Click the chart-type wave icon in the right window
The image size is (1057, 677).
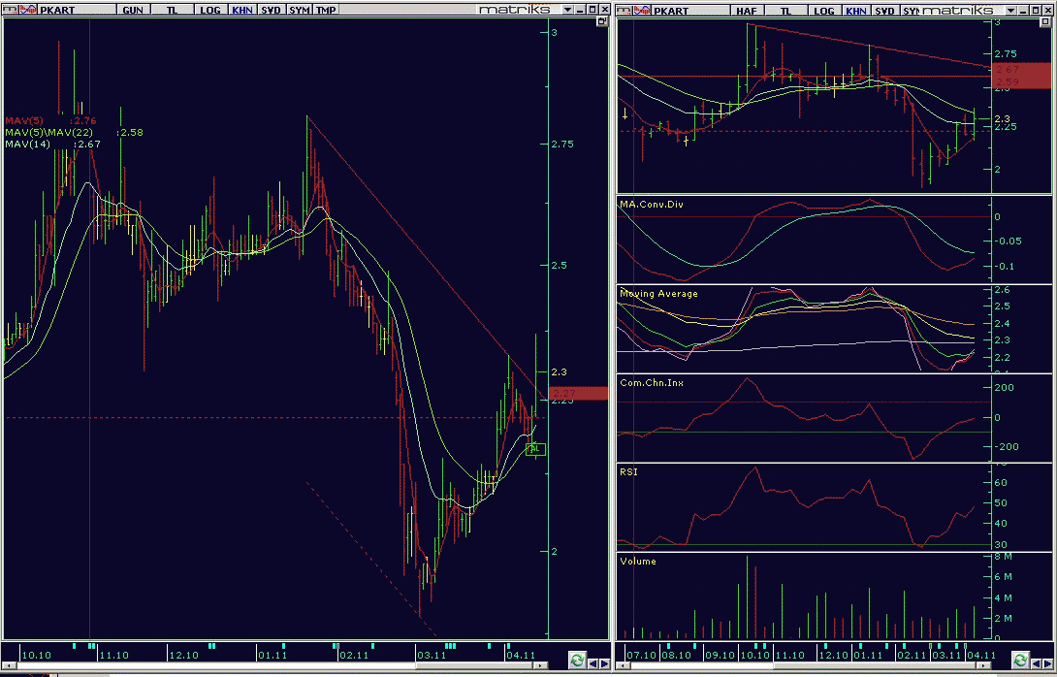[642, 10]
